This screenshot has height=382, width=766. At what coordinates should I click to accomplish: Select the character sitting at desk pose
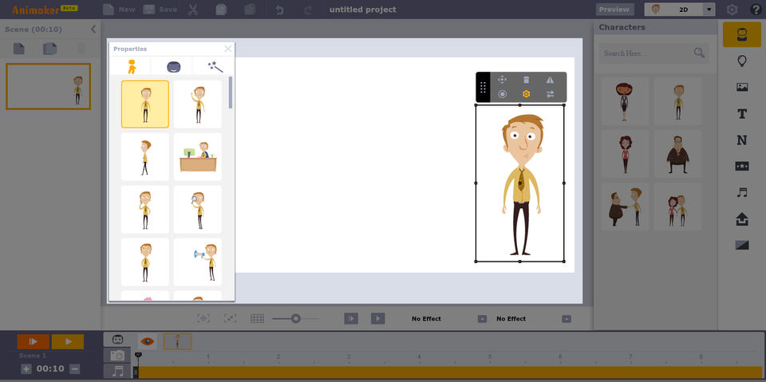coord(197,156)
